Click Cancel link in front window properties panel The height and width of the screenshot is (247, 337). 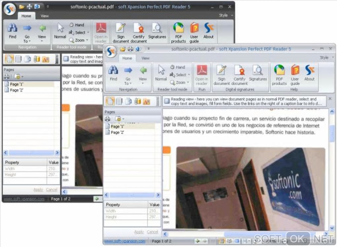[152, 232]
